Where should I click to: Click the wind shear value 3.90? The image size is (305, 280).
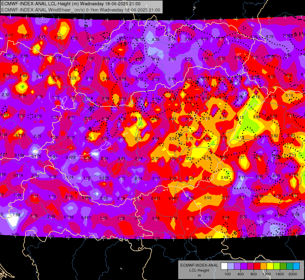[x=208, y=198]
